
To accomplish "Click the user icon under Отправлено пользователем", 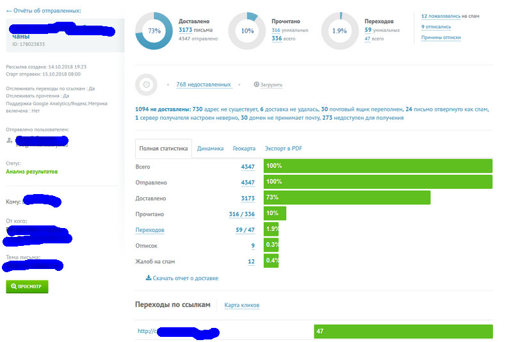I will (x=10, y=140).
